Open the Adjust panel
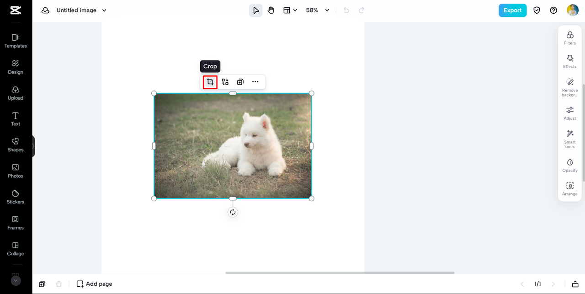The image size is (585, 294). 570,113
